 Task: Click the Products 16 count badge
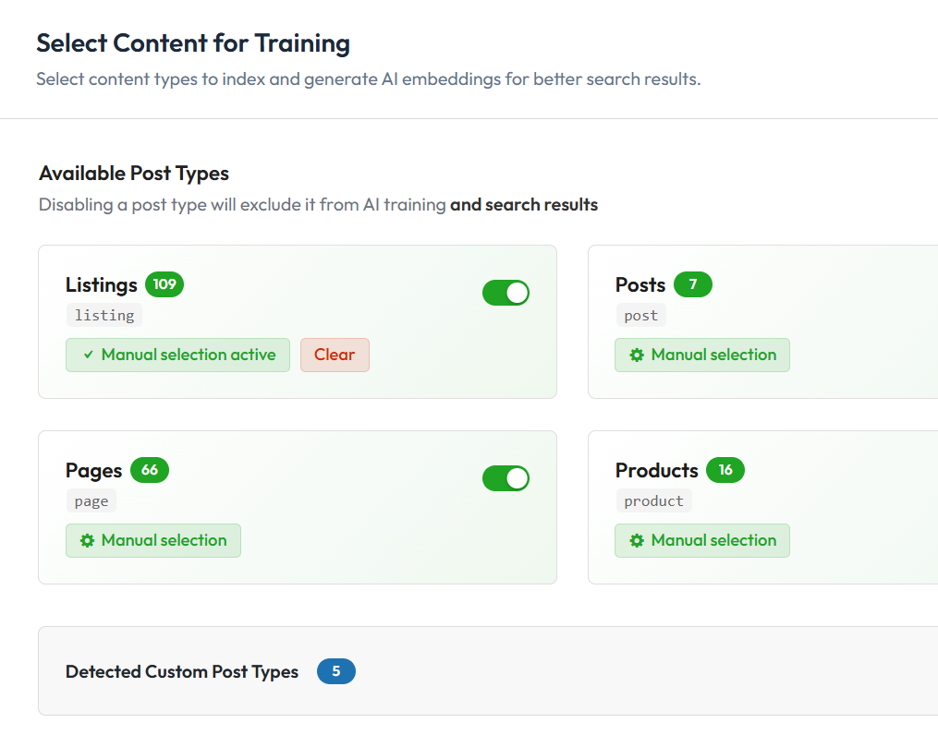point(725,470)
